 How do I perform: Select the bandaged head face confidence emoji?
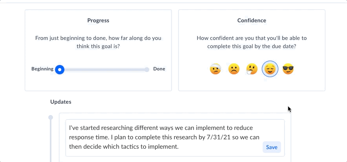coord(216,69)
